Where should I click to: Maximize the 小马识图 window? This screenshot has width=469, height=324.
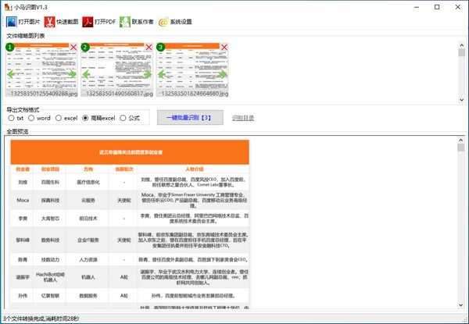437,7
